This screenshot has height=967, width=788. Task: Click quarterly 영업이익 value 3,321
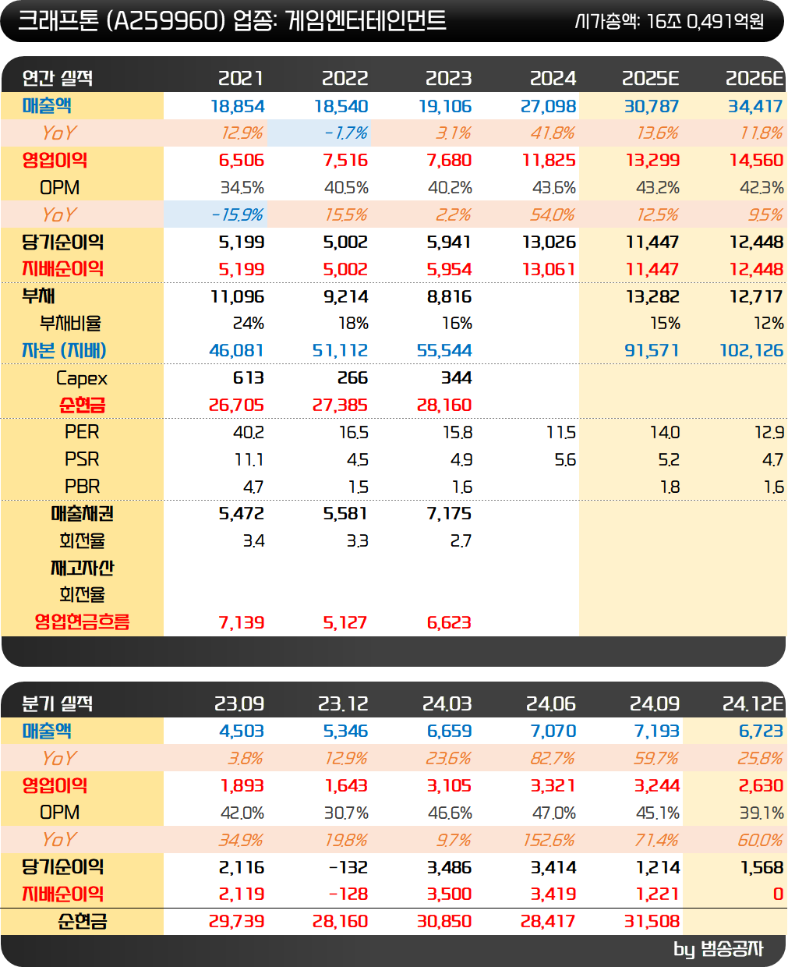[553, 786]
